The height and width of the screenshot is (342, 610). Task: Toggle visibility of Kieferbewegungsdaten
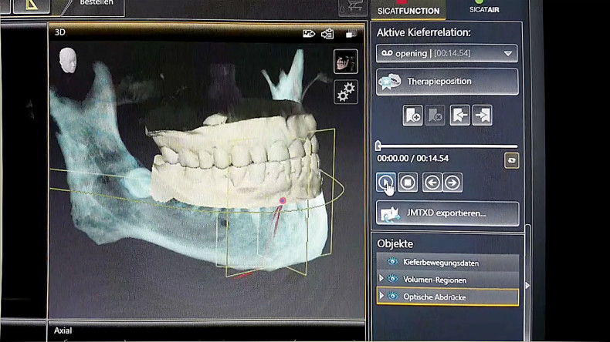coord(392,262)
